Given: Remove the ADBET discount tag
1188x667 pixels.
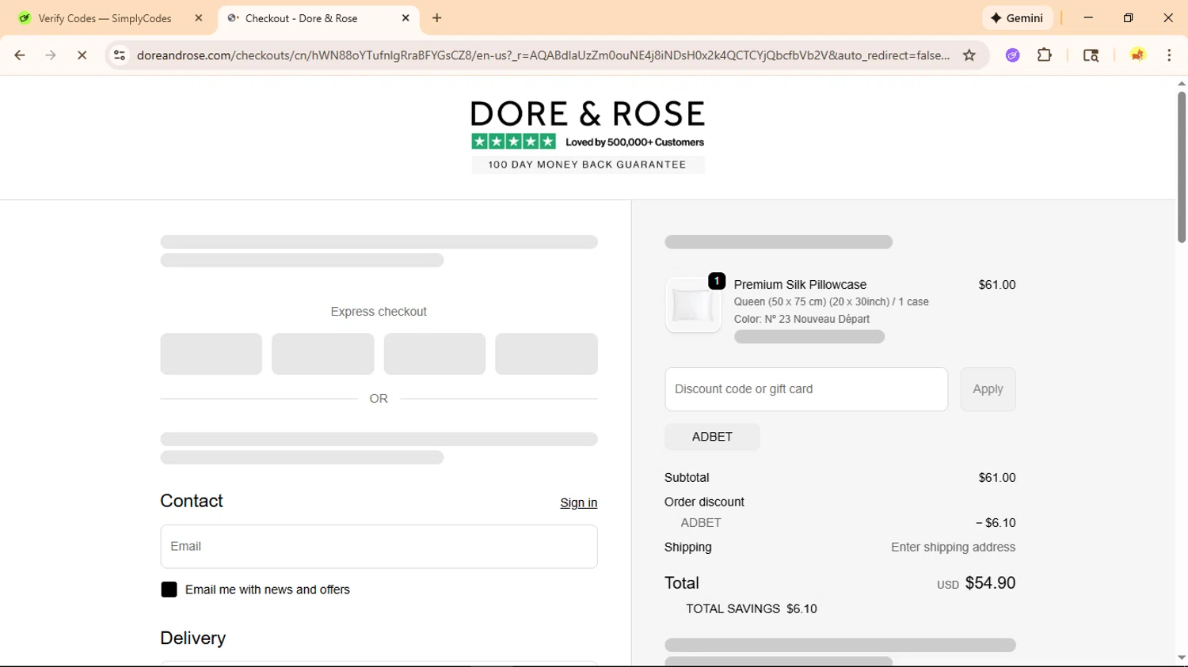Looking at the screenshot, I should (x=712, y=437).
